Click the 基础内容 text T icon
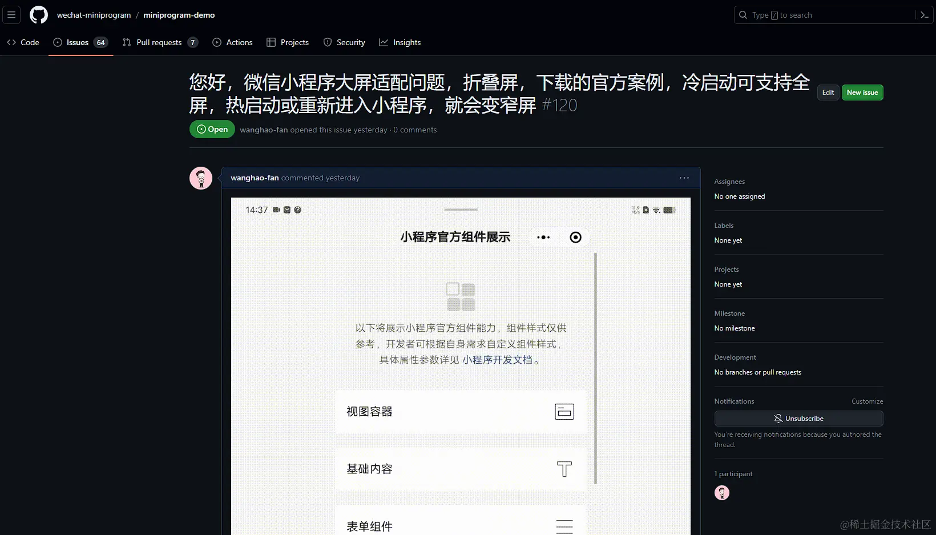936x535 pixels. point(564,469)
